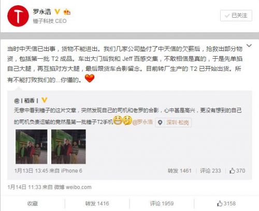Open the second truck photo thumbnail
Screen dimensions: 259x211
coord(68,147)
